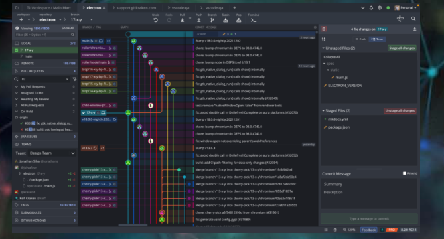Switch to the support.gitkraken.com tab
The width and height of the screenshot is (444, 239).
pos(134,8)
